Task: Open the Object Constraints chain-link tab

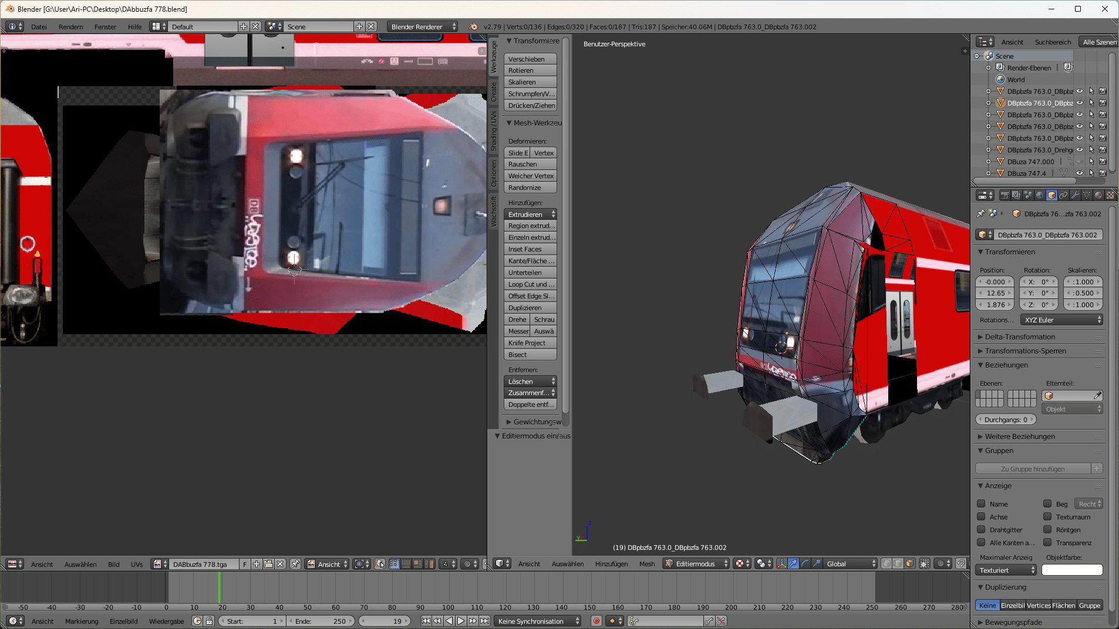Action: (1063, 195)
